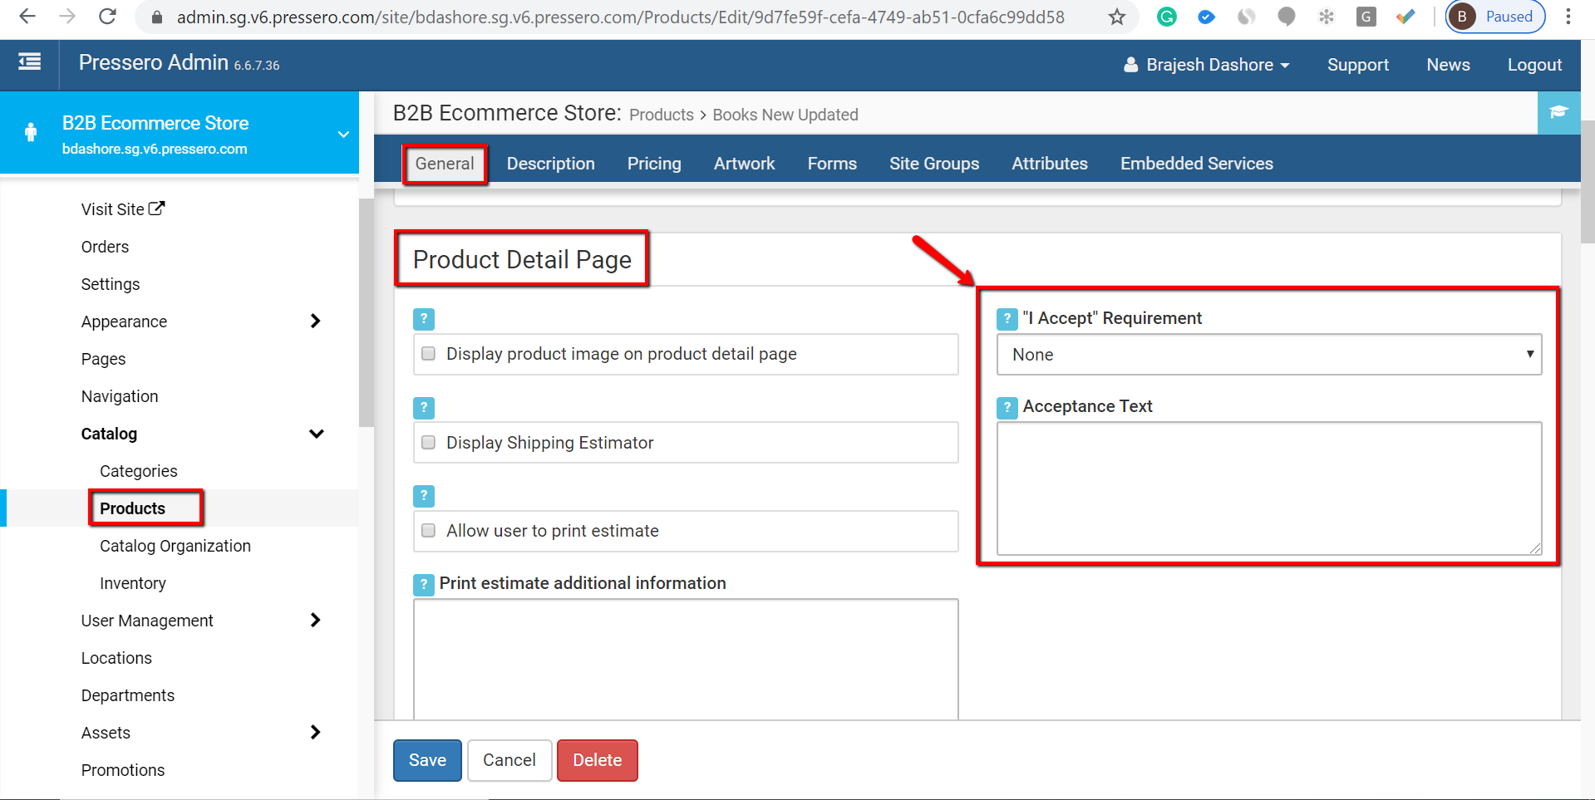Open the colorful checkmark extension icon
The width and height of the screenshot is (1595, 800).
point(1405,17)
